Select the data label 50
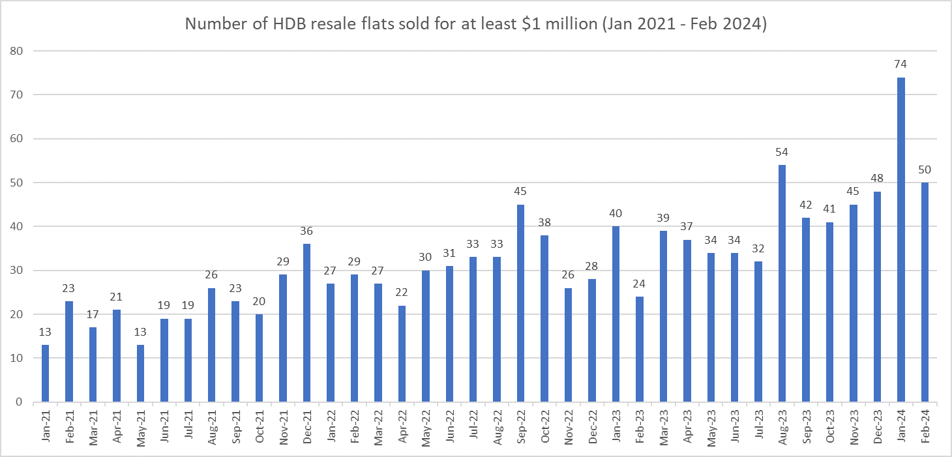Viewport: 952px width, 457px height. [925, 170]
